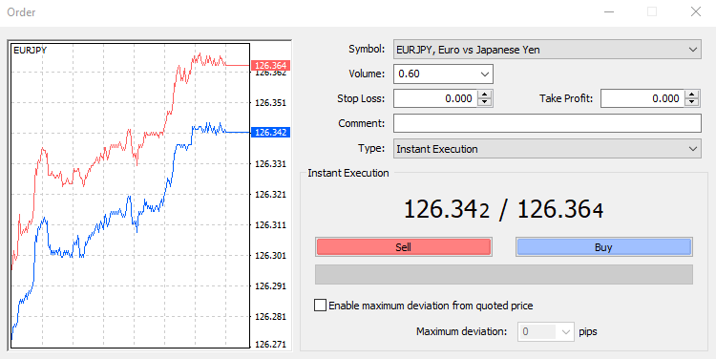
Task: Click the gray status bar below Sell/Buy
Action: 504,275
